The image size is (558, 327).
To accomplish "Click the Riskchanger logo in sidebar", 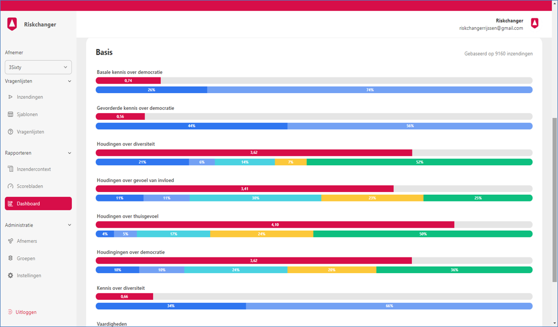I will [x=12, y=24].
